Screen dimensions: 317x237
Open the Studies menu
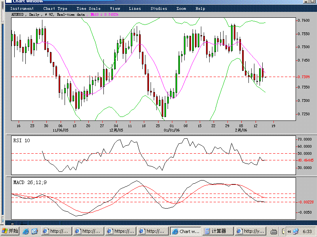(158, 8)
